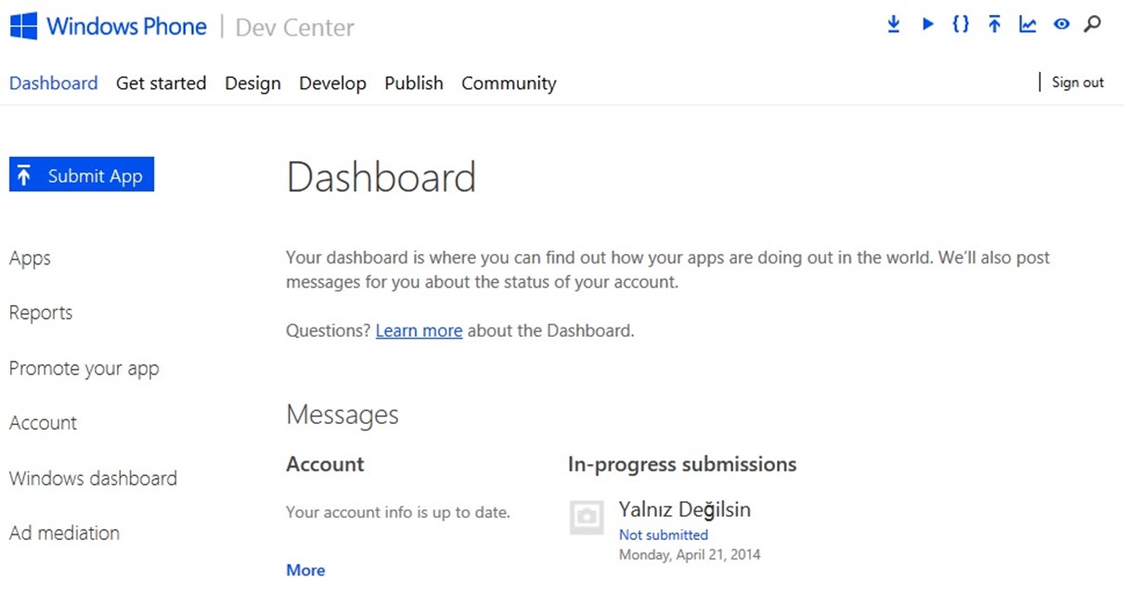
Task: Select Promote your app in the sidebar
Action: pos(84,368)
